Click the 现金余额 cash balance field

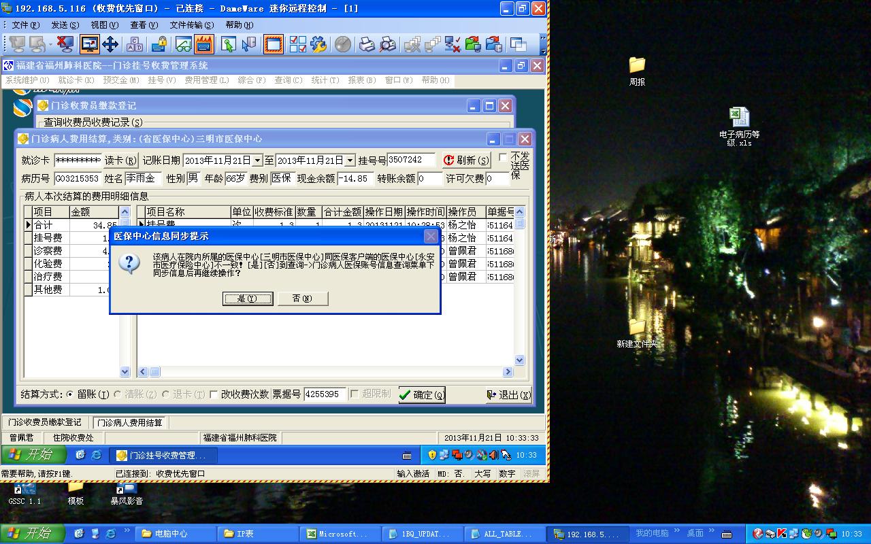point(355,179)
